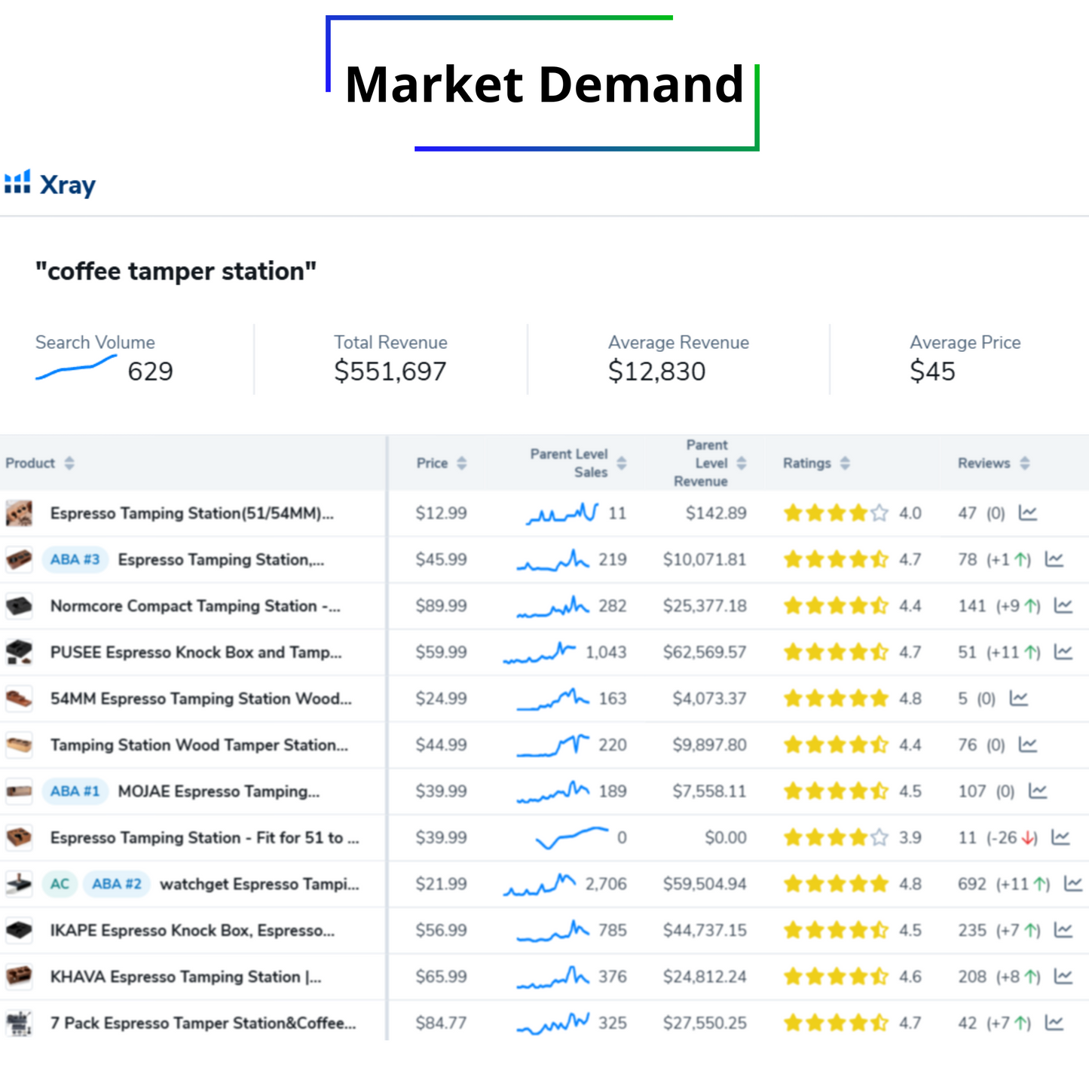This screenshot has width=1089, height=1089.
Task: Open review trend chart icon for MOJAE Espresso Tamping
Action: tap(1038, 791)
